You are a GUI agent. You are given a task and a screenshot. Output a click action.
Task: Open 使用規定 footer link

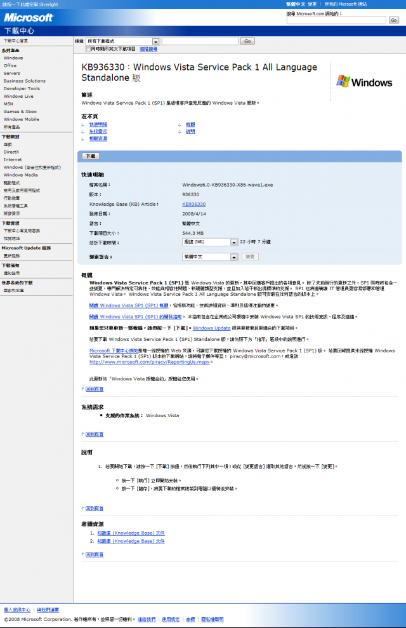tap(171, 620)
